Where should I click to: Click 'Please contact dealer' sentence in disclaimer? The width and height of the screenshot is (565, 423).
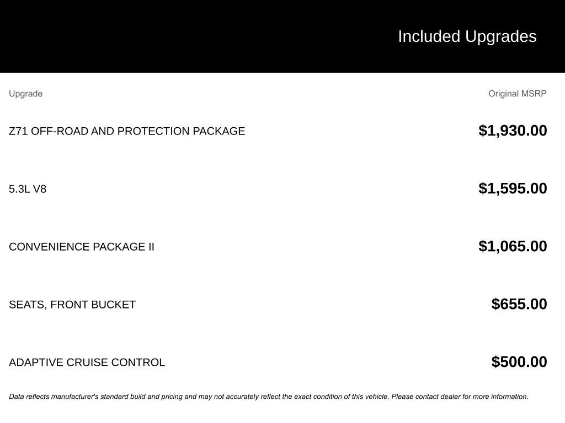[460, 397]
